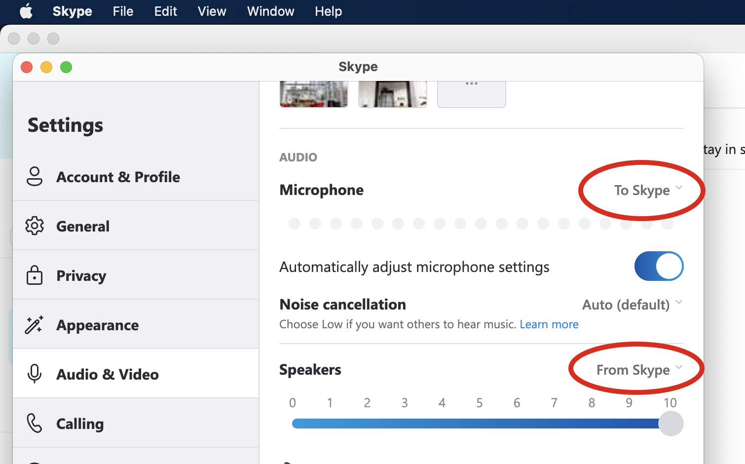Click the Learn more link
745x464 pixels.
549,324
